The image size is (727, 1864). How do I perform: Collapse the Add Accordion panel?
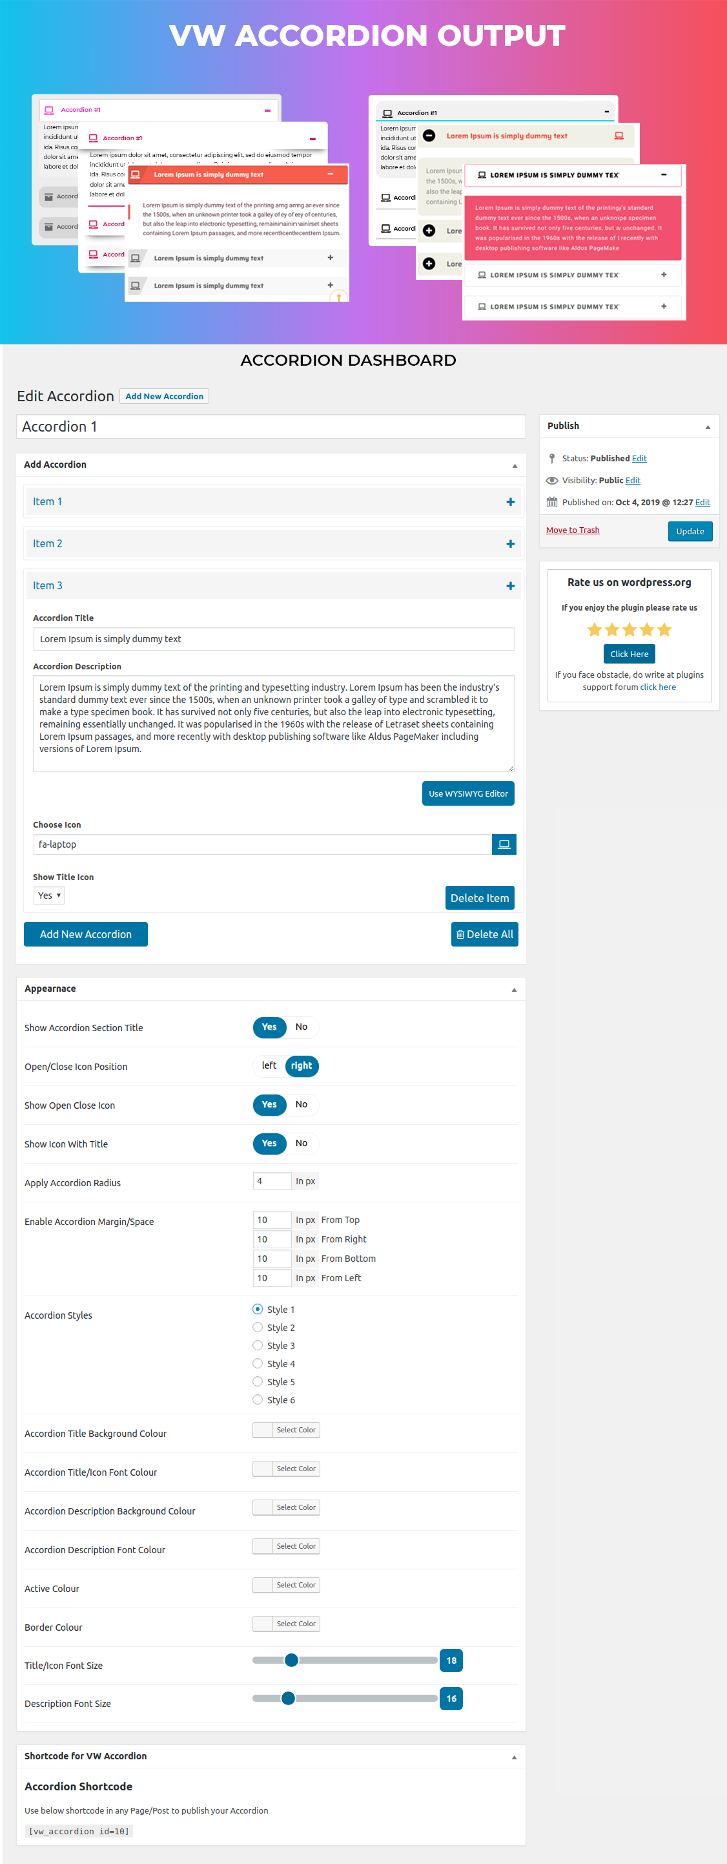point(515,465)
